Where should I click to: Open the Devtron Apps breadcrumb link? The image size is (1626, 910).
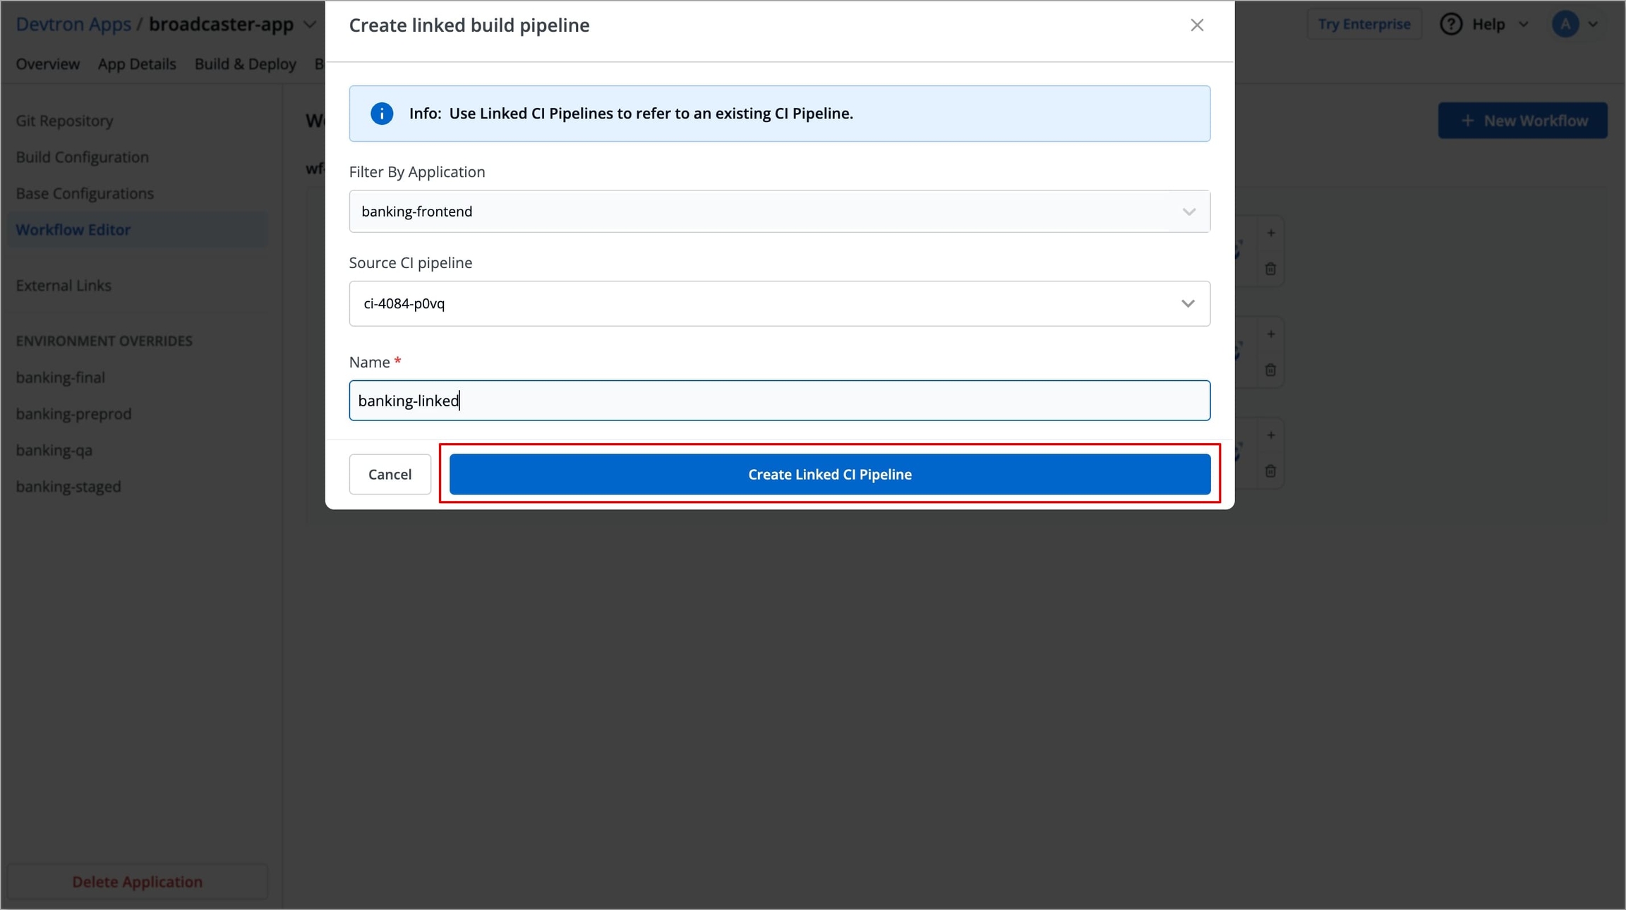point(73,25)
